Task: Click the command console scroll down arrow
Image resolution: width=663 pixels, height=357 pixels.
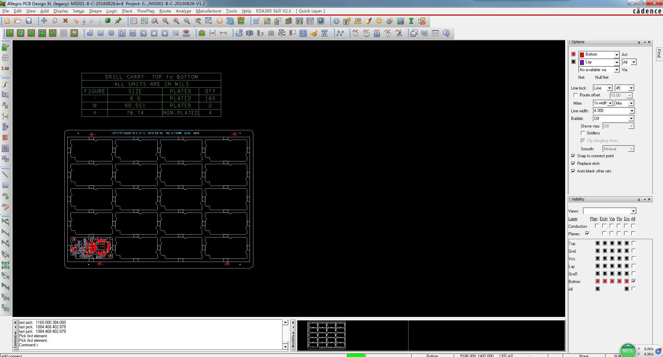Action: click(x=285, y=346)
